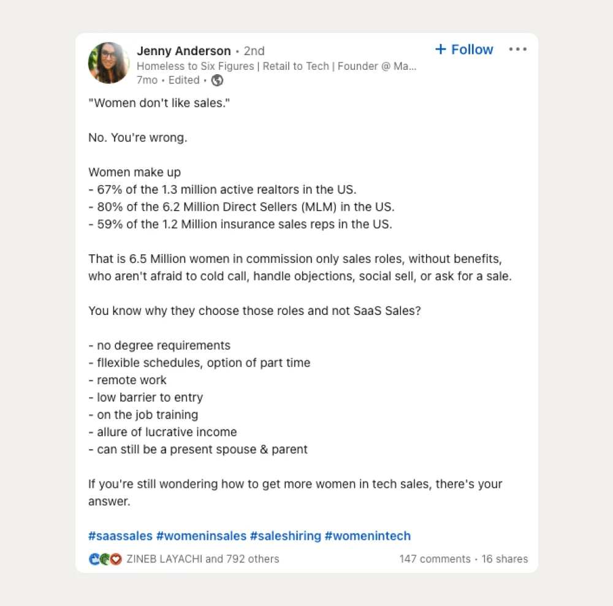Click the blue Like reaction icon
613x606 pixels.
pos(94,559)
